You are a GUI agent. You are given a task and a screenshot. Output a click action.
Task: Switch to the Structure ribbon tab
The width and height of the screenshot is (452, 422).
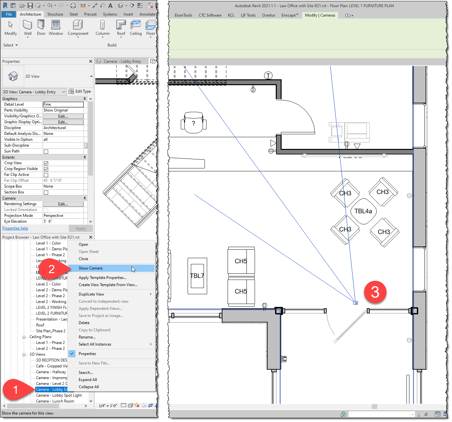pos(55,14)
